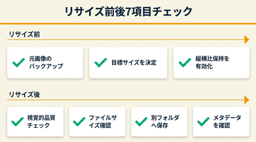The image size is (256, 142).
Task: Toggle the メタデータを確認 check mark
Action: point(203,122)
